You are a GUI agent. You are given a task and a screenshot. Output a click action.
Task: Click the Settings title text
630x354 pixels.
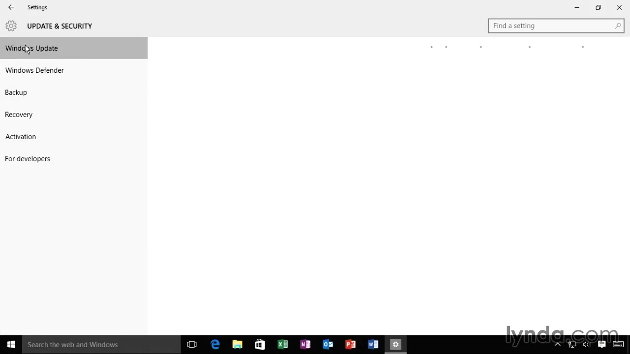click(37, 7)
